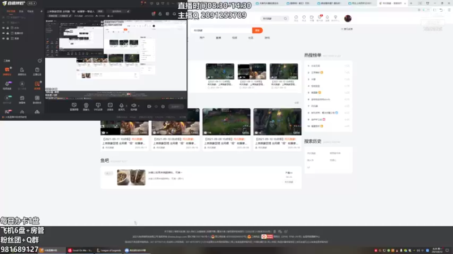The width and height of the screenshot is (453, 254).
Task: Select the 直播 search filter tab
Action: (x=219, y=38)
